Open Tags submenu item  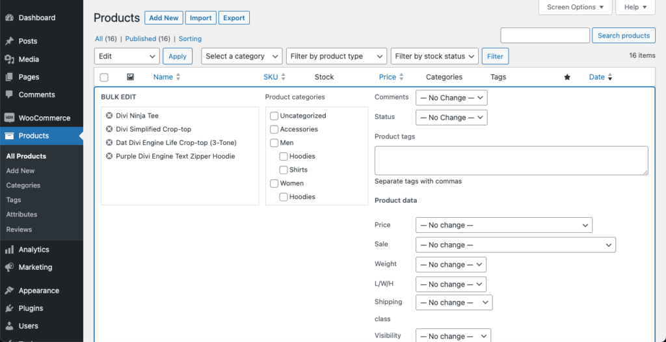[x=14, y=200]
